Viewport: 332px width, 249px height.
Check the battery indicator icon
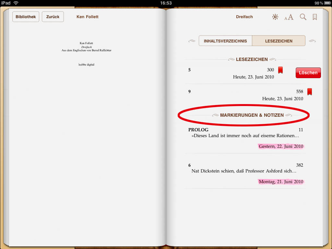327,3
